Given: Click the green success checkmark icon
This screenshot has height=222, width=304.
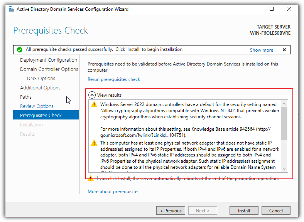Looking at the screenshot, I should pos(20,50).
